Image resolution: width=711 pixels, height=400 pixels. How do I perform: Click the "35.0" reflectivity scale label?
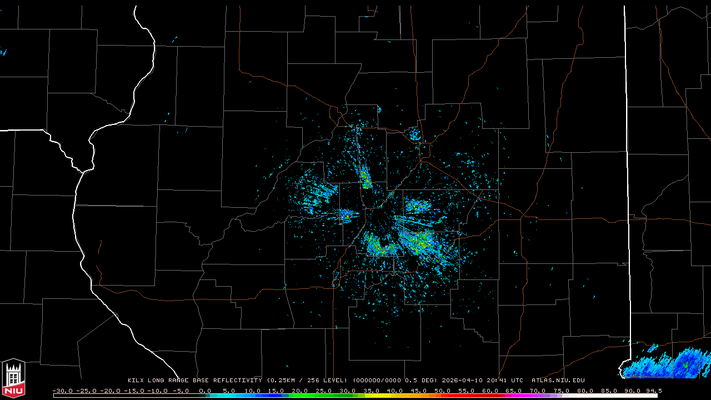coord(372,391)
